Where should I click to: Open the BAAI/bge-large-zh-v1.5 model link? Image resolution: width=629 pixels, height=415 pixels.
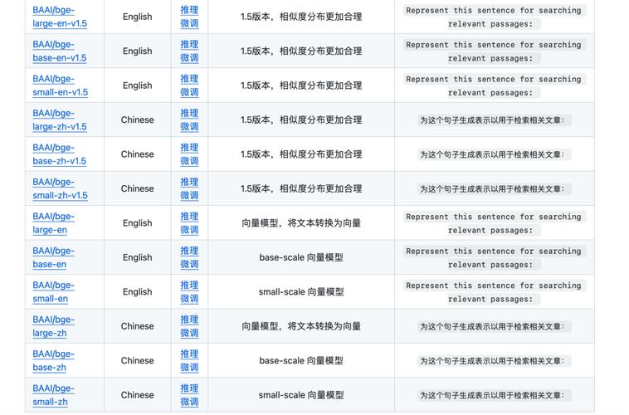pos(60,120)
